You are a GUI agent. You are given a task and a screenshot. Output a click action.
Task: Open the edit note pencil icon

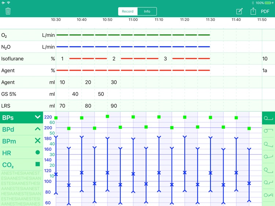pos(239,11)
